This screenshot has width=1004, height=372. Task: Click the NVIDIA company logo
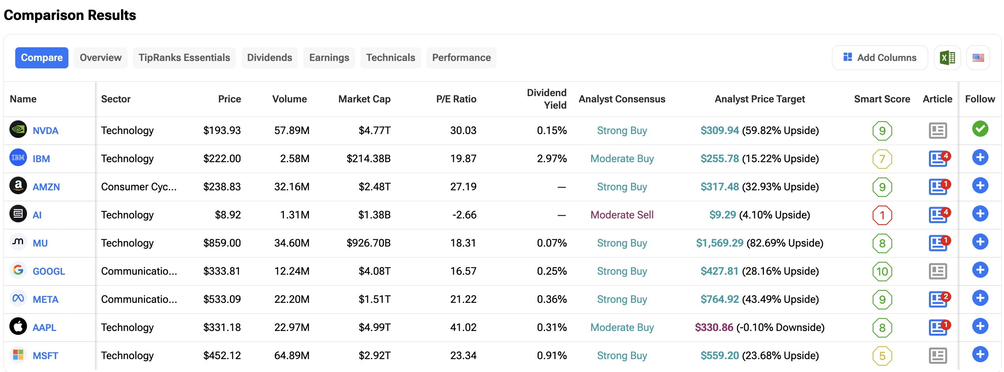(18, 129)
